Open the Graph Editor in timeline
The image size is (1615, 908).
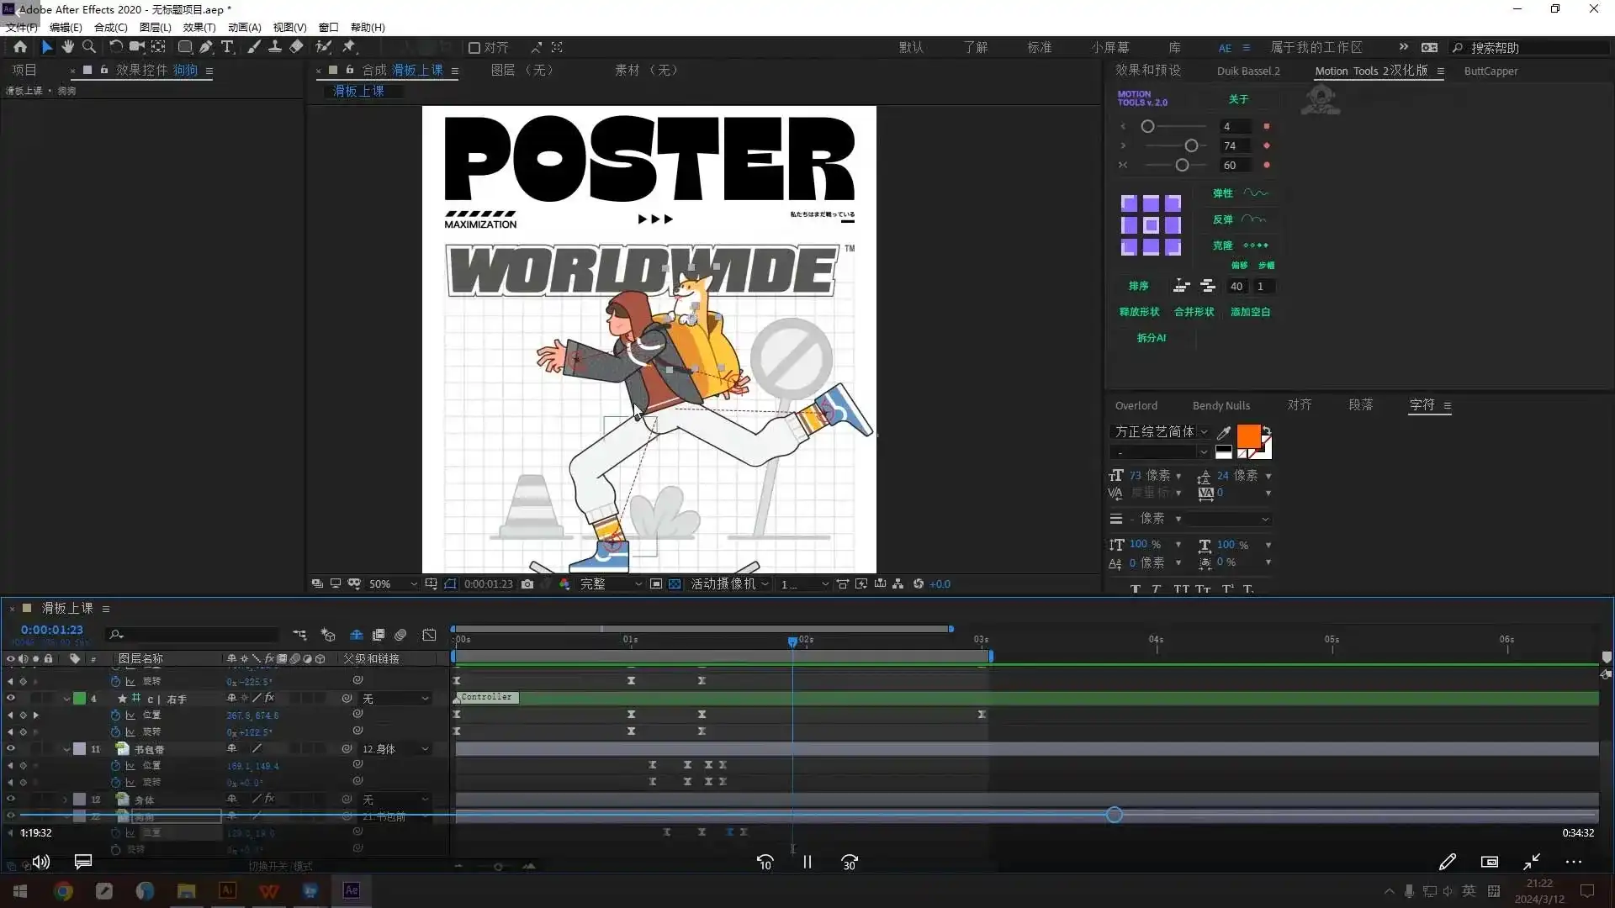coord(429,635)
